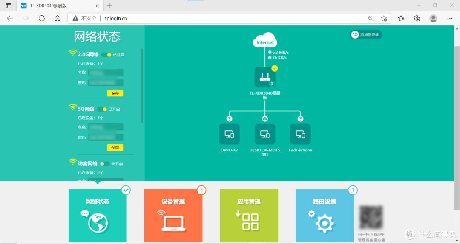Click the not-secure warning icon
Screen dimensions: 460x244
click(x=75, y=18)
